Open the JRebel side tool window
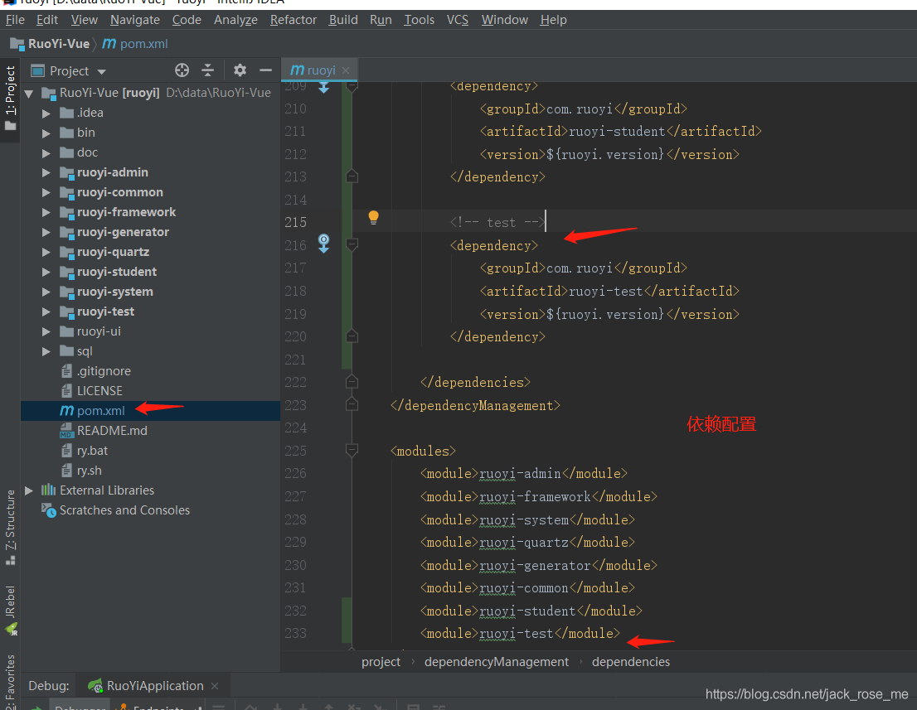The height and width of the screenshot is (710, 917). [11, 610]
